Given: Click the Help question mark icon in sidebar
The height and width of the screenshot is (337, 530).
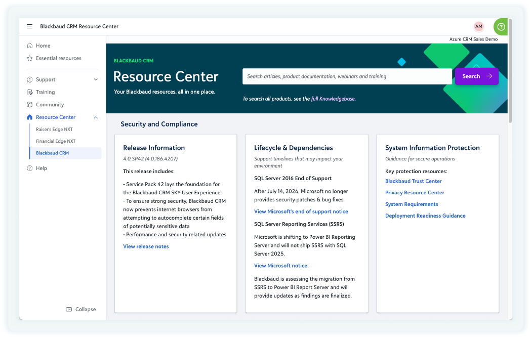Looking at the screenshot, I should click(30, 168).
